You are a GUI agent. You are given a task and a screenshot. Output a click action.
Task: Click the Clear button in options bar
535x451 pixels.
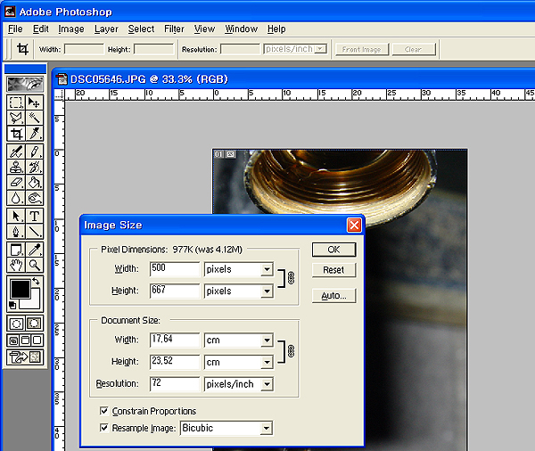(413, 49)
